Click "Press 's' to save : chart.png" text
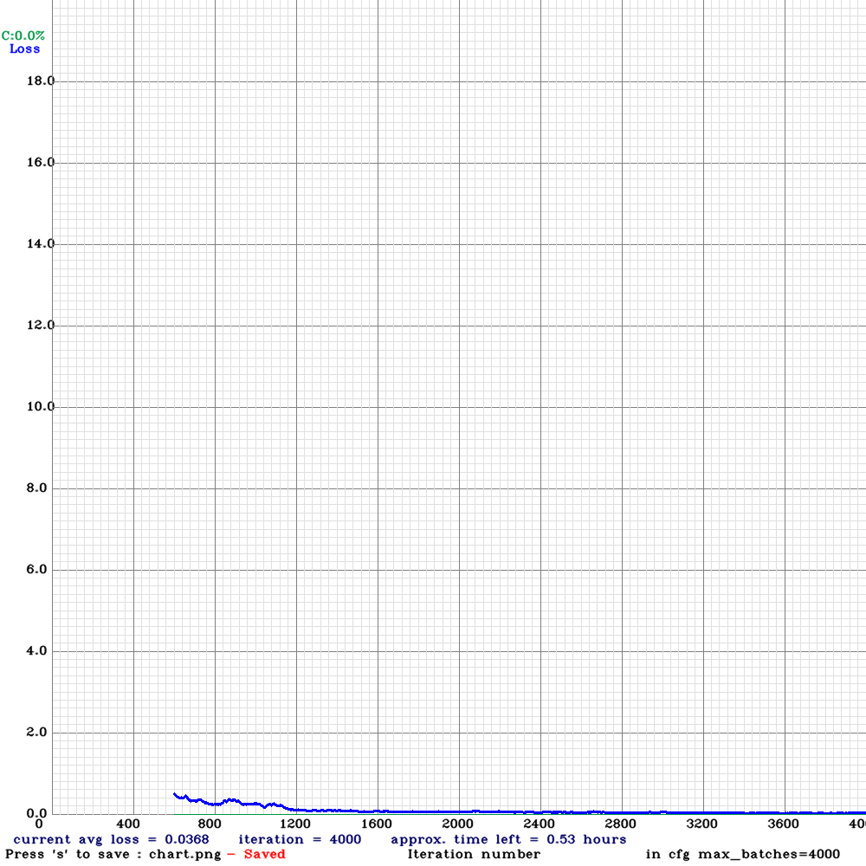Viewport: 866px width, 866px height. tap(113, 855)
